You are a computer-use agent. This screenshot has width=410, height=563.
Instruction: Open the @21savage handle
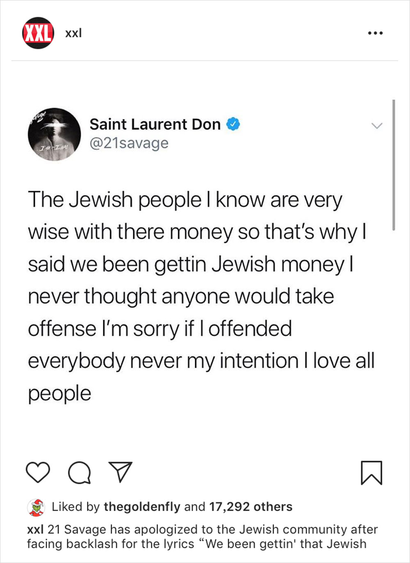129,143
